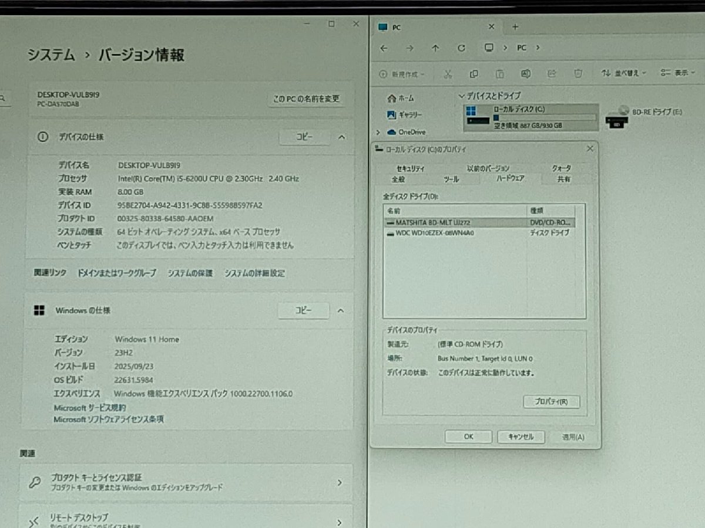Close the PC tab in Explorer

click(x=491, y=27)
